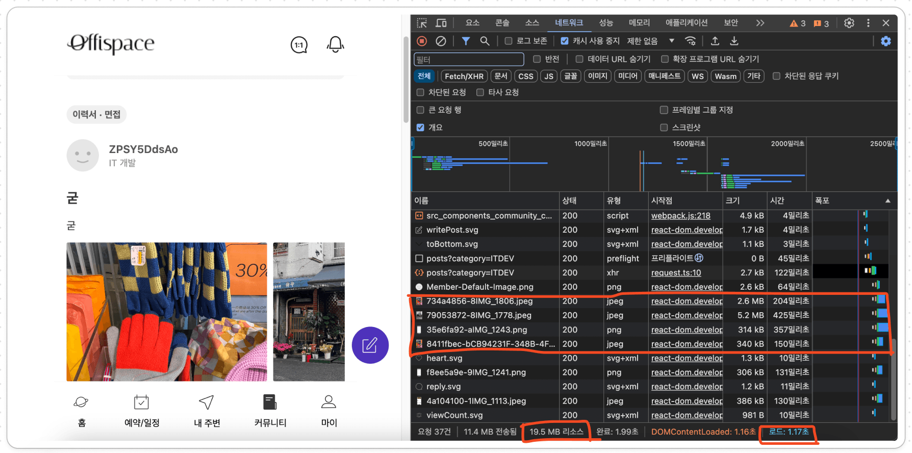
Task: Toggle the network filter funnel icon
Action: 466,41
